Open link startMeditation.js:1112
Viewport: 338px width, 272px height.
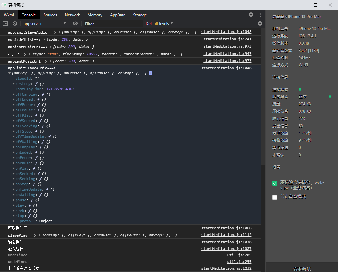pyautogui.click(x=226, y=235)
